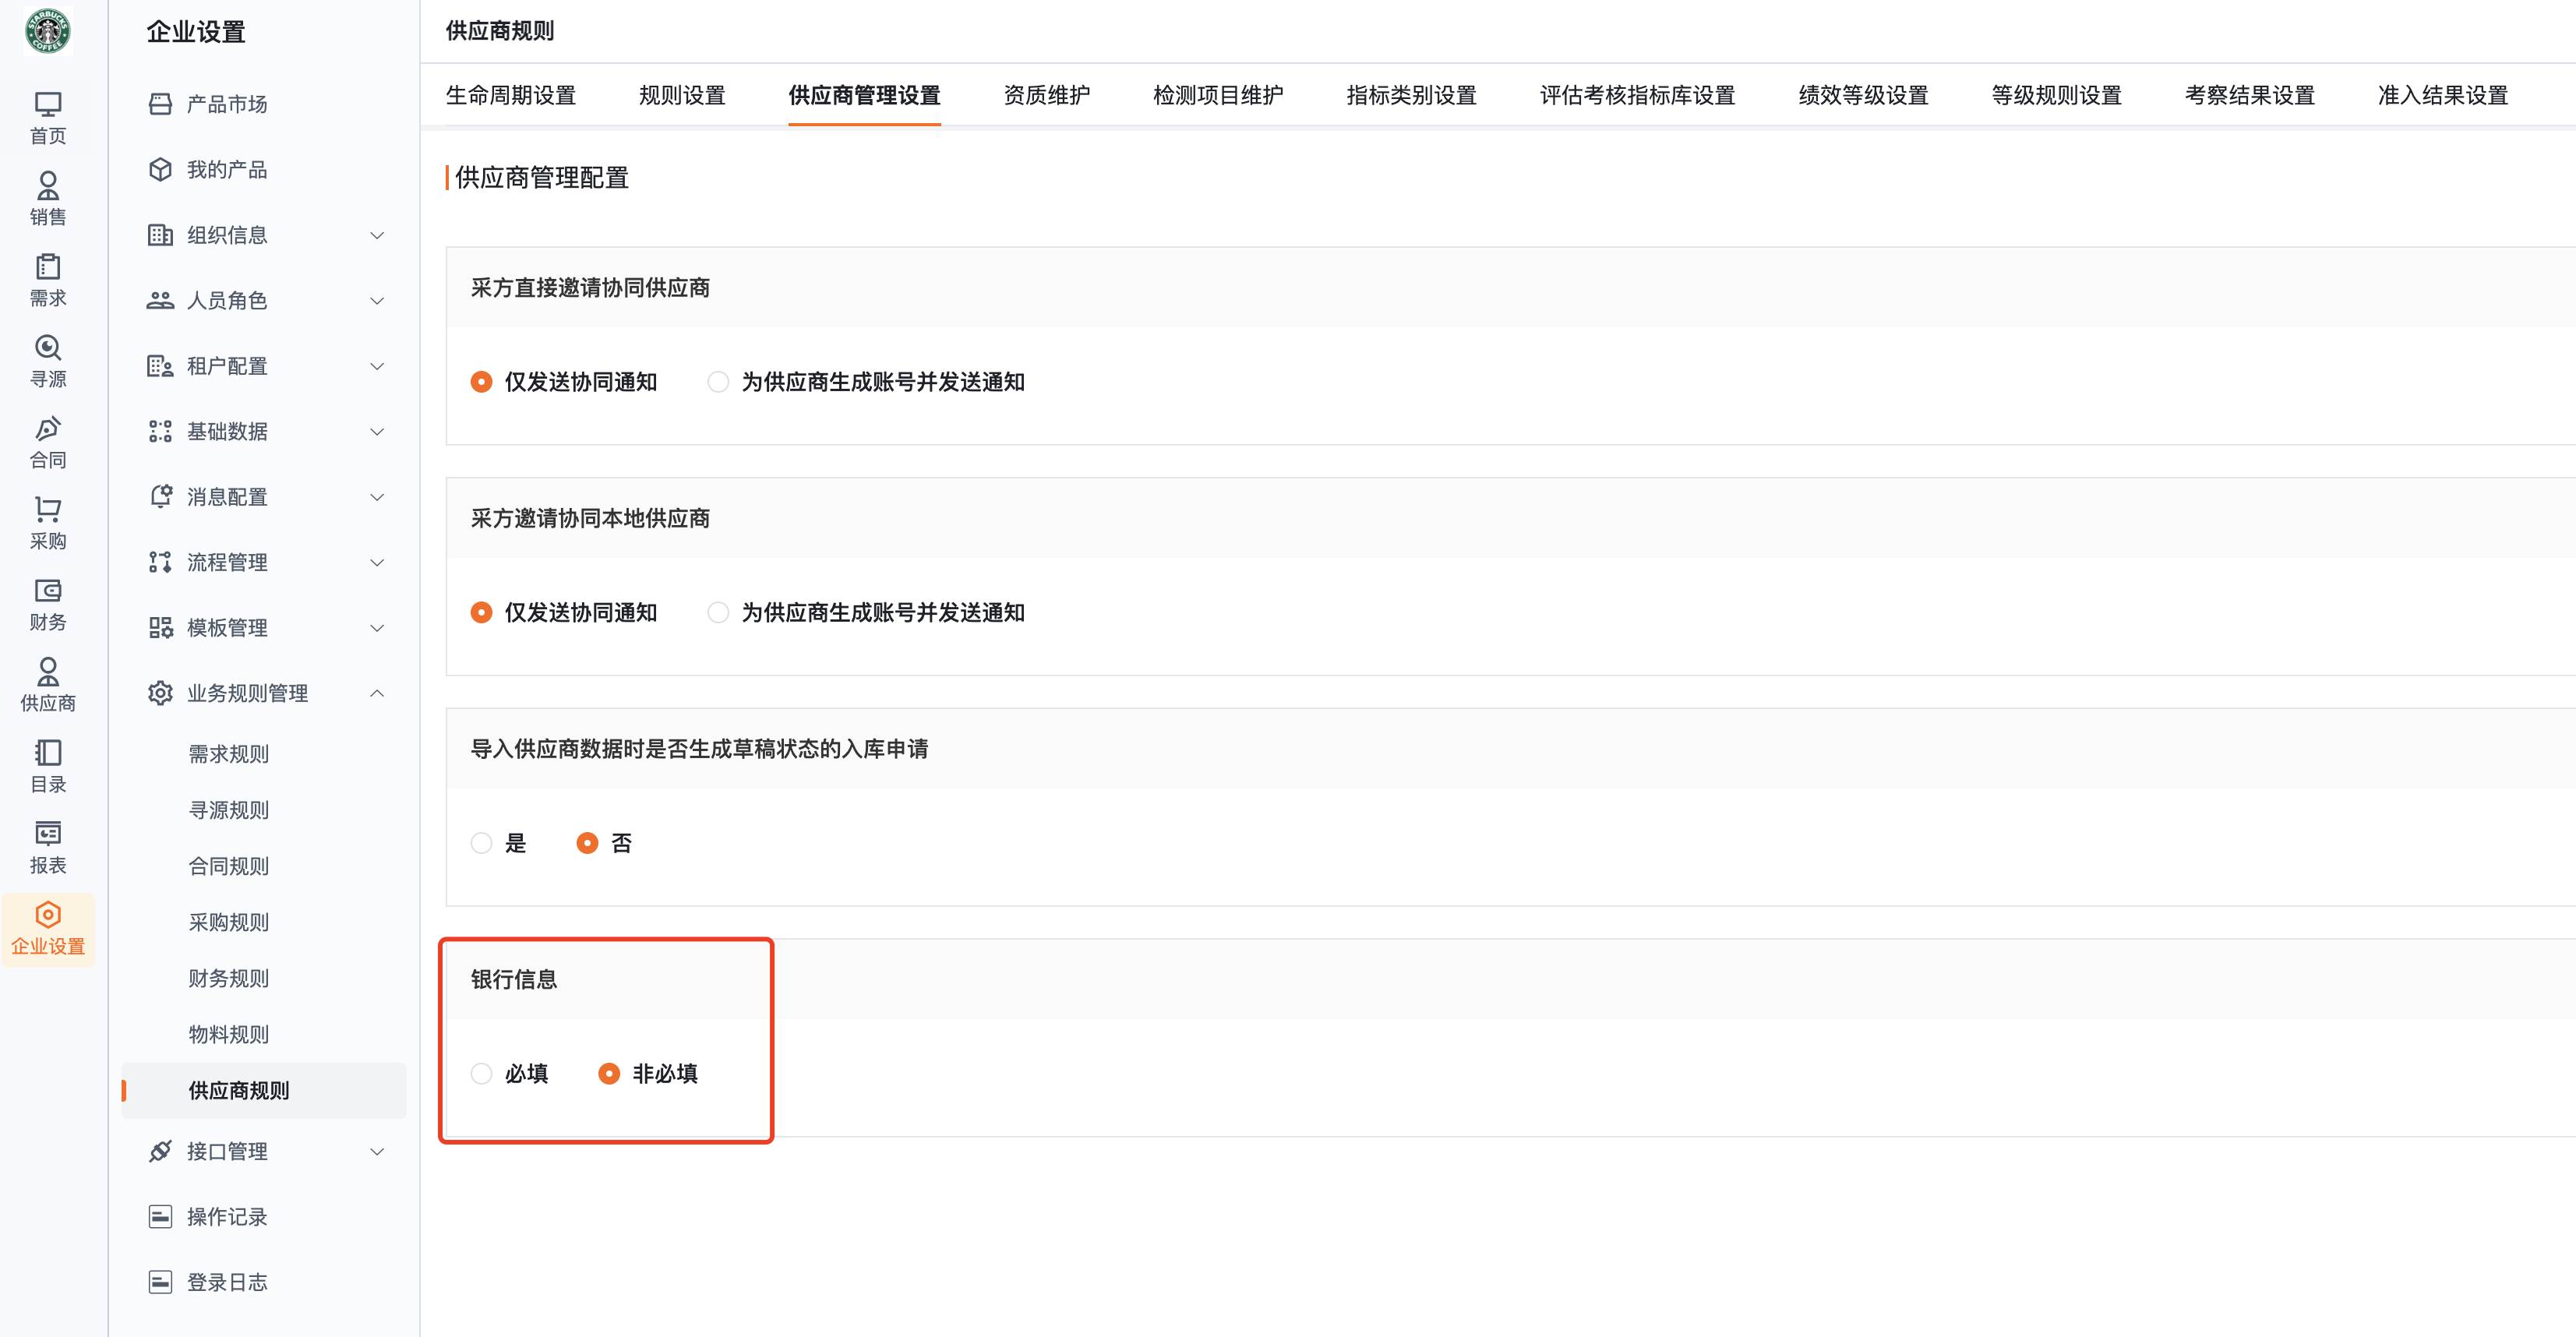The image size is (2576, 1337).
Task: Click the Starbucks logo icon
Action: point(48,31)
